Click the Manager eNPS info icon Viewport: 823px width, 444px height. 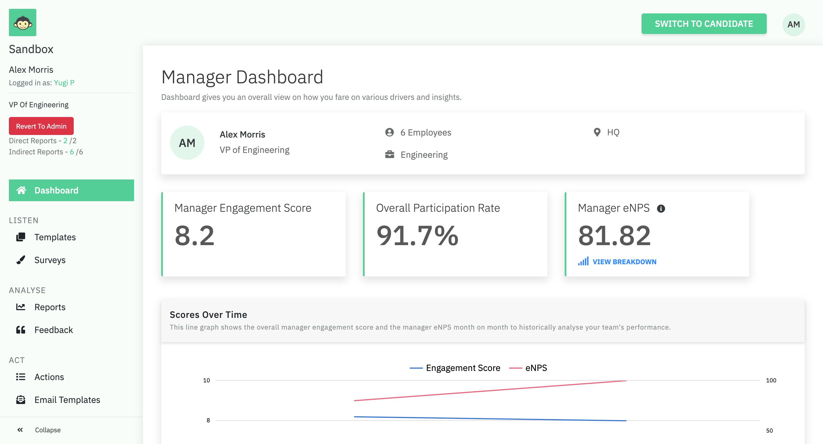click(661, 209)
